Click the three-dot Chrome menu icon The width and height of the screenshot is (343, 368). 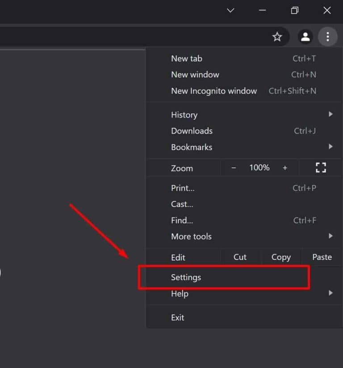pyautogui.click(x=328, y=37)
